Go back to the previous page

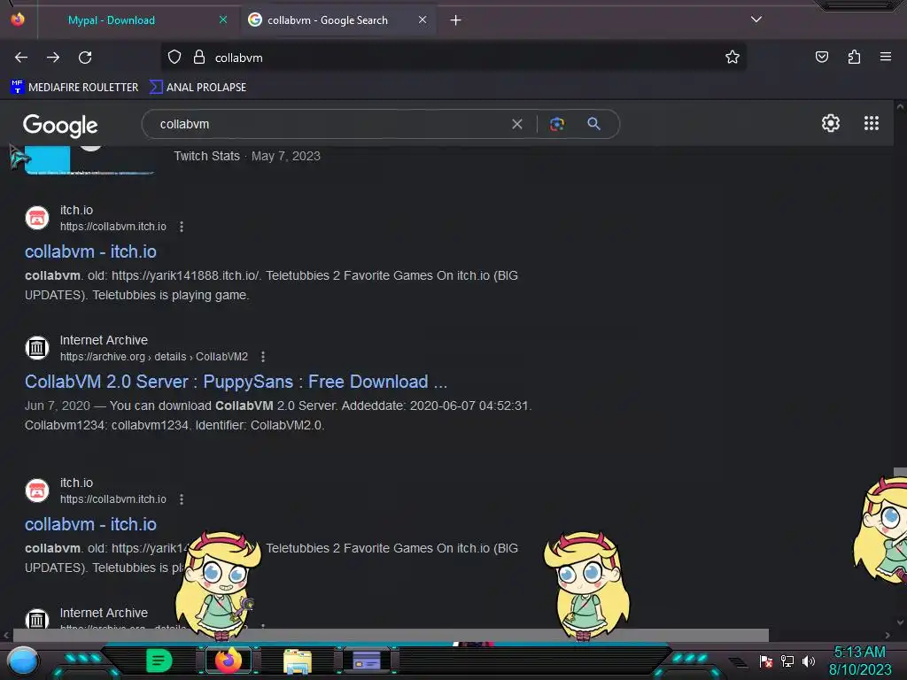click(x=21, y=58)
